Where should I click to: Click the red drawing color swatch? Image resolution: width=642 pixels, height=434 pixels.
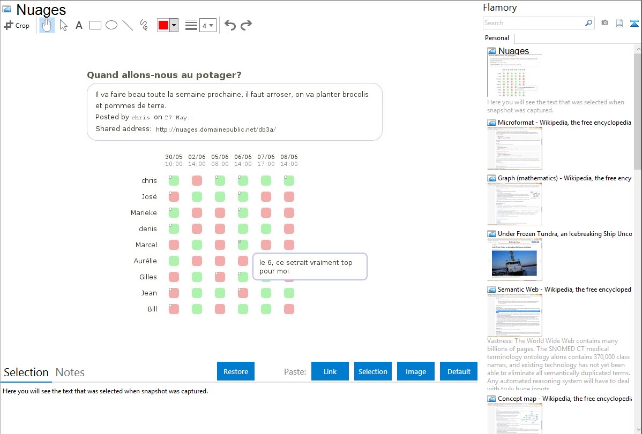tap(163, 25)
